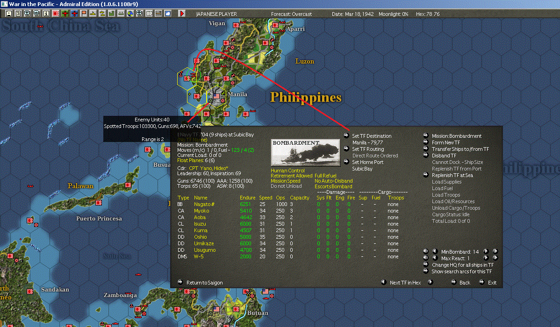Increase Max React by one step

coord(486,258)
